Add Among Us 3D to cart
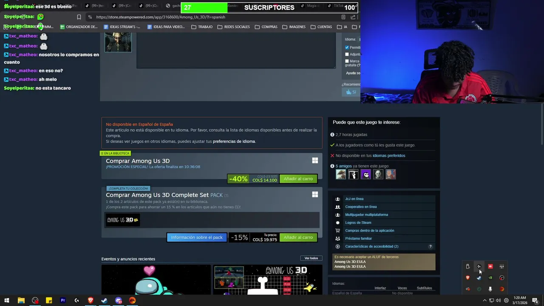 298,179
